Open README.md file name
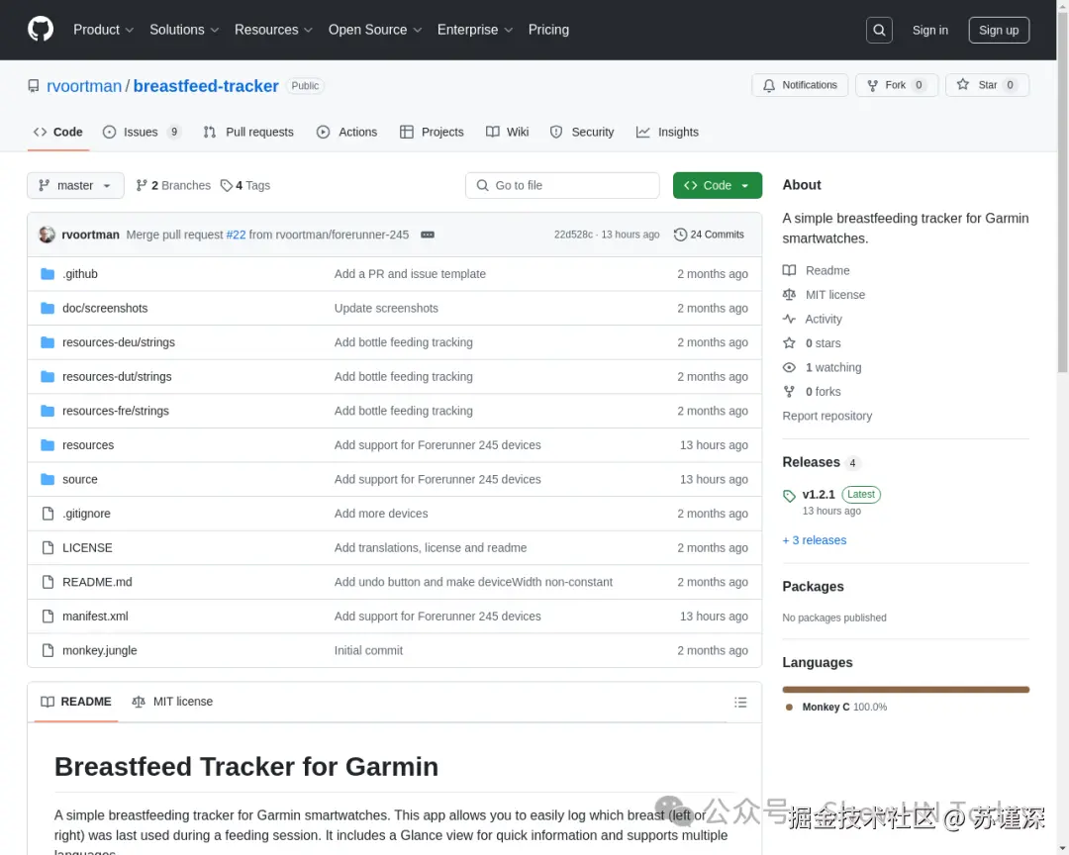The height and width of the screenshot is (855, 1069). click(x=97, y=582)
